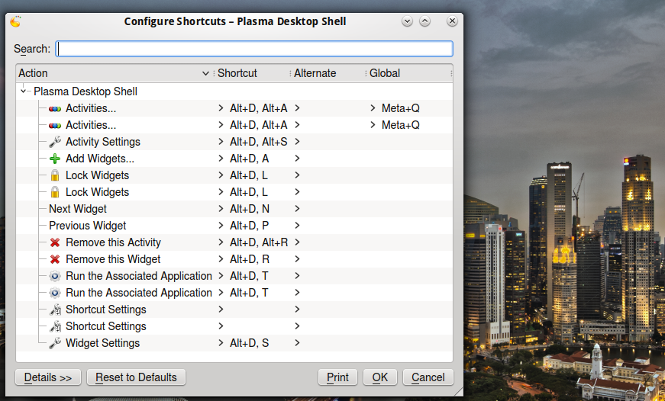
Task: Open the Alternate chevron in the Remove this Widget row
Action: [x=297, y=259]
